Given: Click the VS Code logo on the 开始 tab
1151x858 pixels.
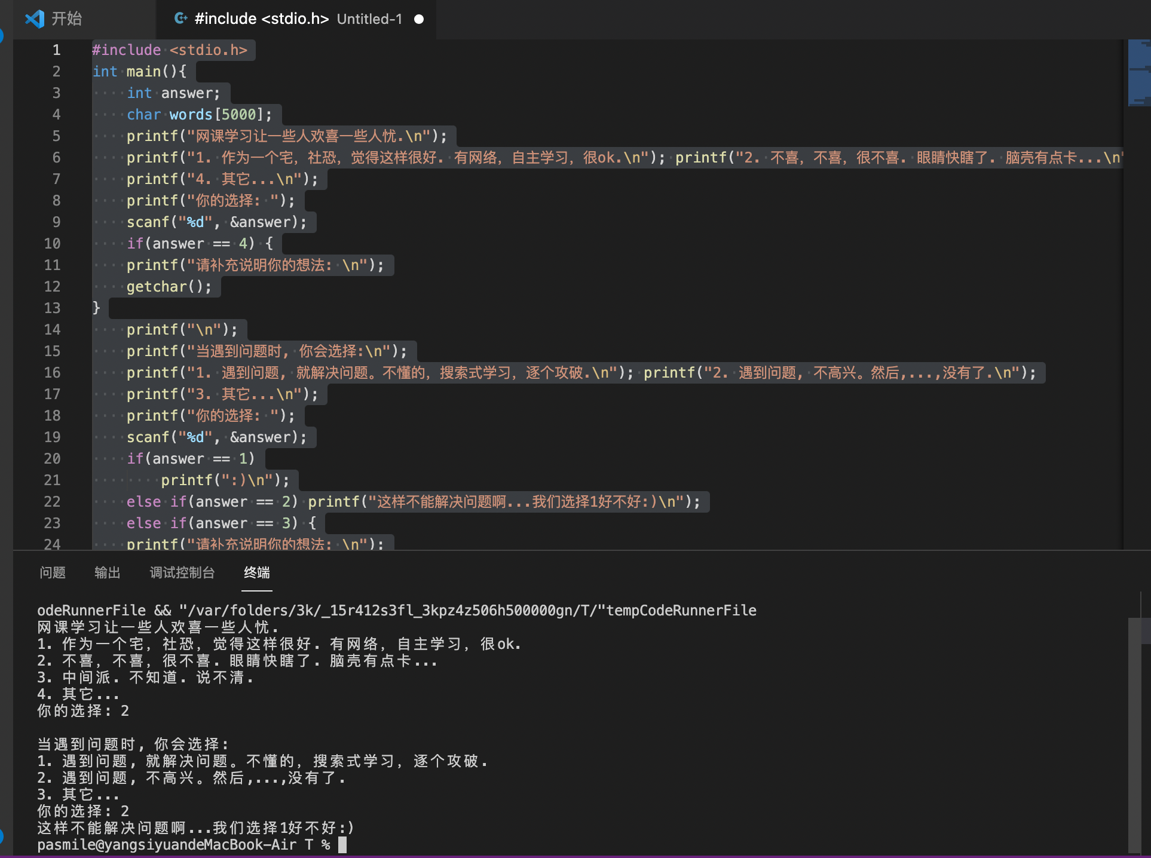Looking at the screenshot, I should pyautogui.click(x=35, y=19).
